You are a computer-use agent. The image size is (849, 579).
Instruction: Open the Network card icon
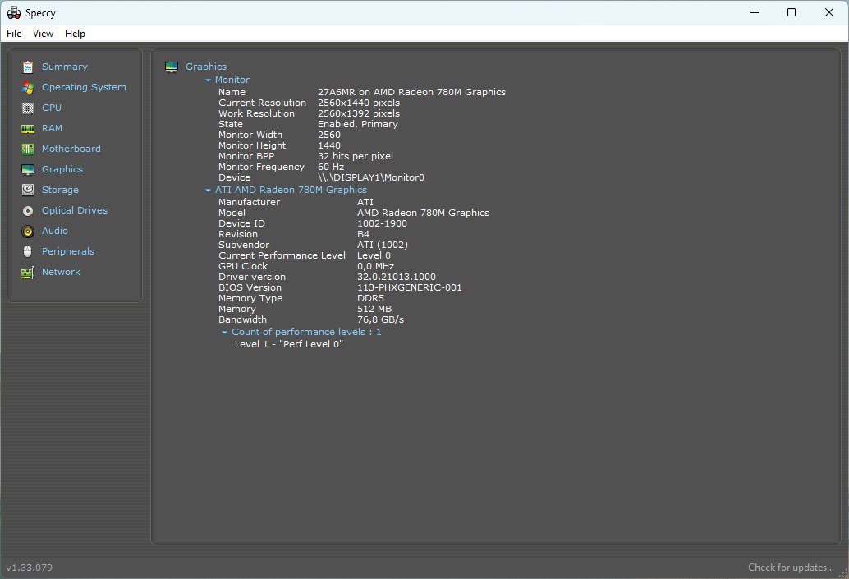click(28, 273)
